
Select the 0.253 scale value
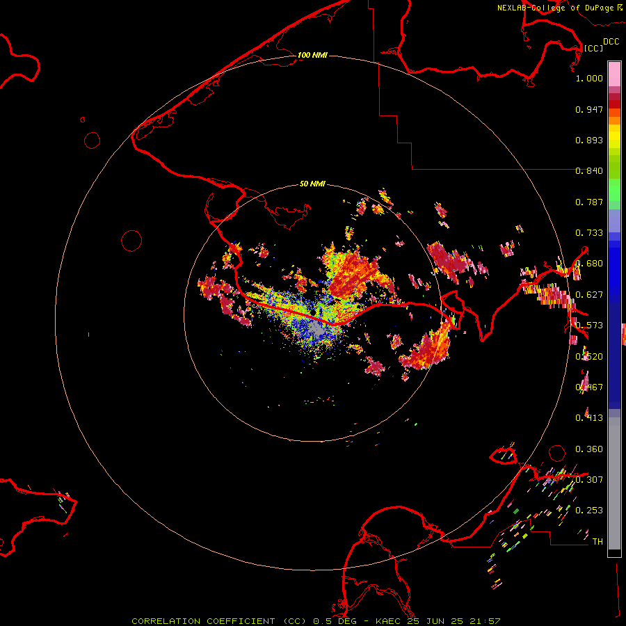589,511
